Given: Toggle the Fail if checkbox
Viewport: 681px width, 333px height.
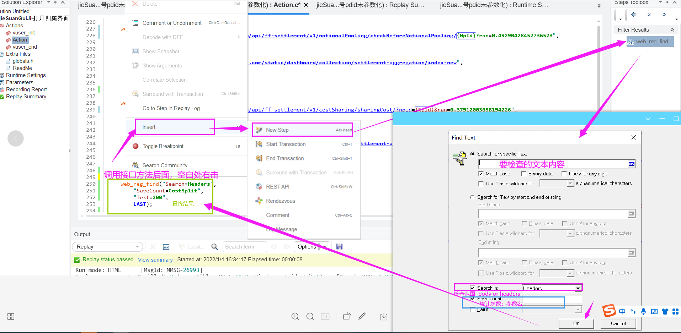Looking at the screenshot, I should pos(472,310).
